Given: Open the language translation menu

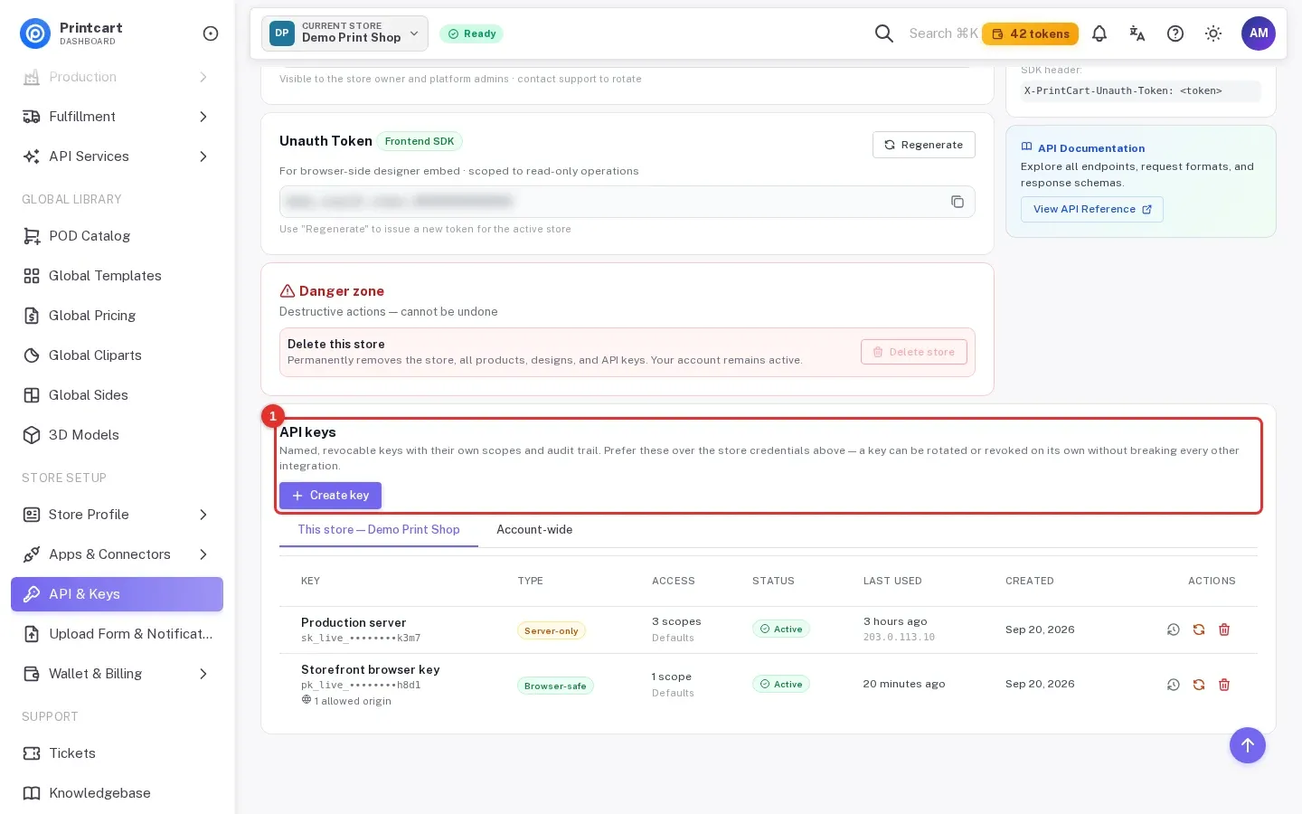Looking at the screenshot, I should click(1137, 33).
